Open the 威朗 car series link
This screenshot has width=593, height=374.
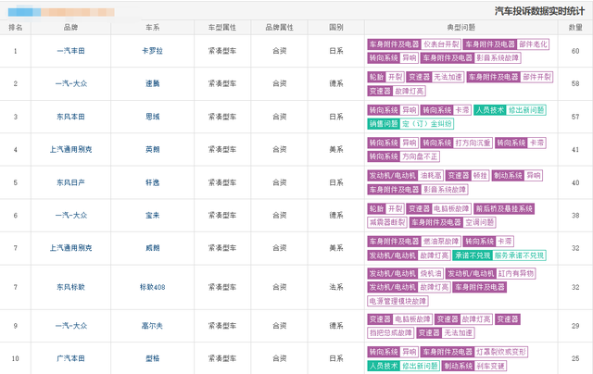(x=152, y=248)
